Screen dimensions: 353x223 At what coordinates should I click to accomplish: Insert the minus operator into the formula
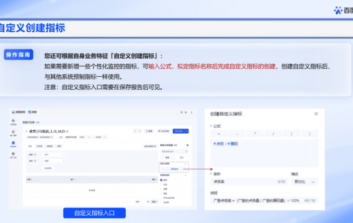[237, 134]
